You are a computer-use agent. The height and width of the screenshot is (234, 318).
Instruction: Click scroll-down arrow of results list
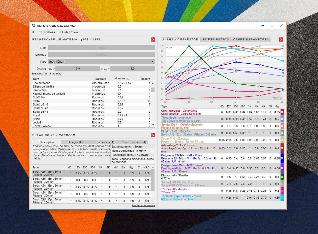[x=153, y=125]
